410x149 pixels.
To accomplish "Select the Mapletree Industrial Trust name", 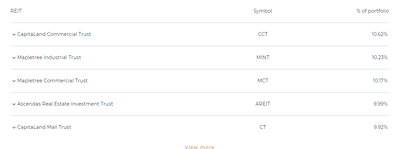I will pyautogui.click(x=49, y=57).
